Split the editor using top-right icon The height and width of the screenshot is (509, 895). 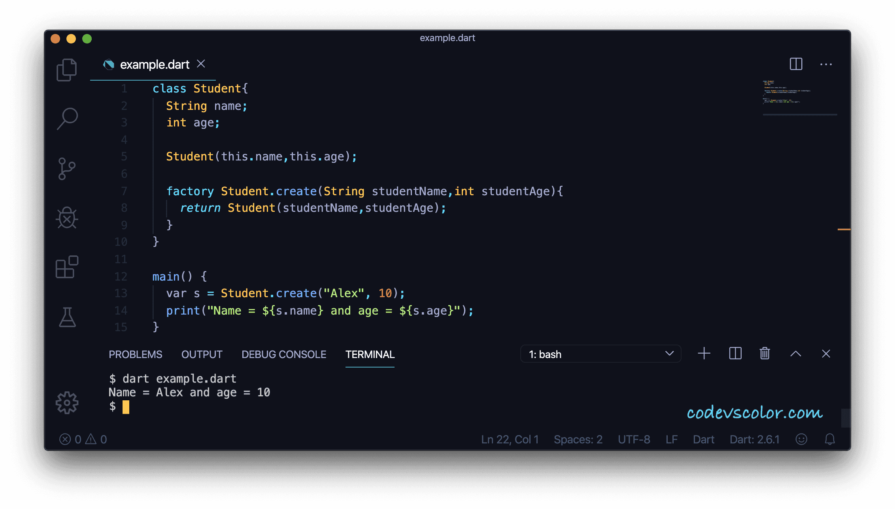(795, 64)
